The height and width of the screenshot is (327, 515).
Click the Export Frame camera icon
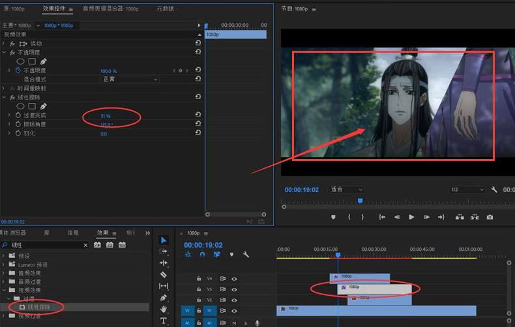[490, 217]
